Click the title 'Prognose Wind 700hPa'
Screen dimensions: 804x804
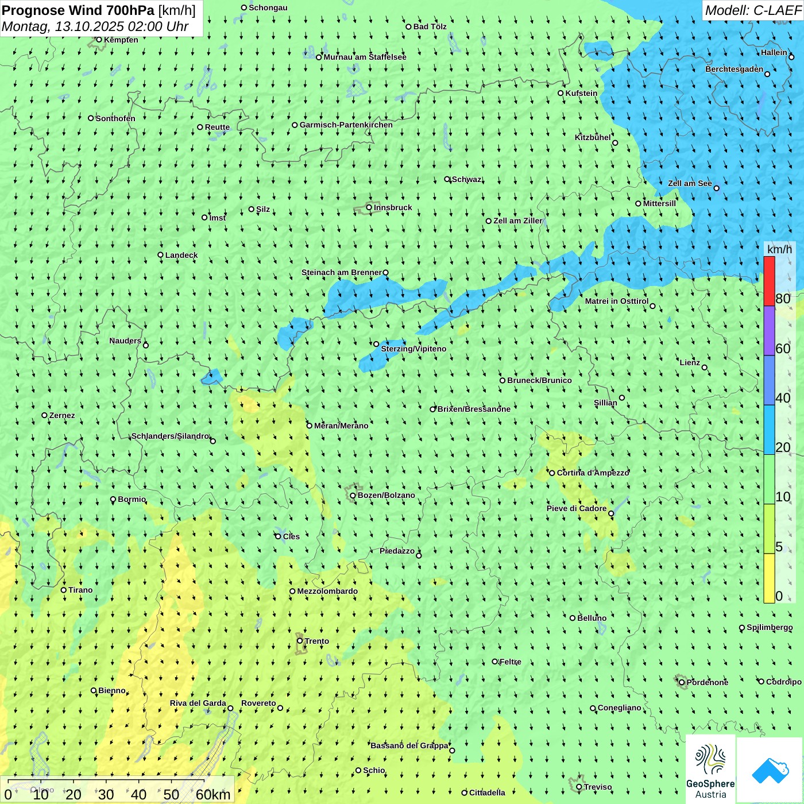78,10
